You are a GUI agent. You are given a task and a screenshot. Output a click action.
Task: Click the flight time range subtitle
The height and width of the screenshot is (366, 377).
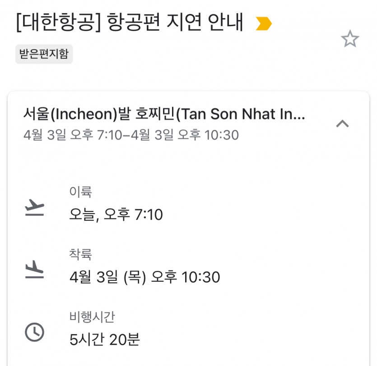tap(131, 135)
